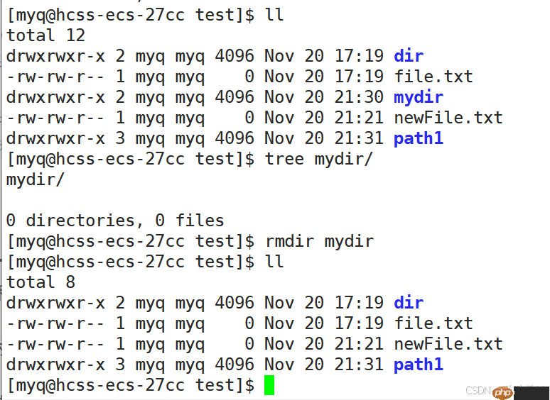
Task: Click the '0 directories, 0 files' output
Action: [x=115, y=221]
